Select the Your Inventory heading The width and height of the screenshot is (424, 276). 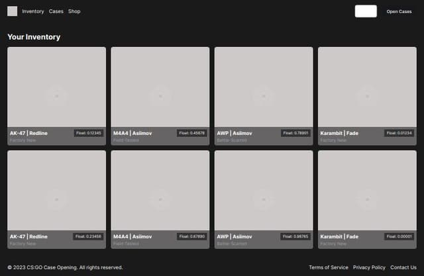pos(34,36)
